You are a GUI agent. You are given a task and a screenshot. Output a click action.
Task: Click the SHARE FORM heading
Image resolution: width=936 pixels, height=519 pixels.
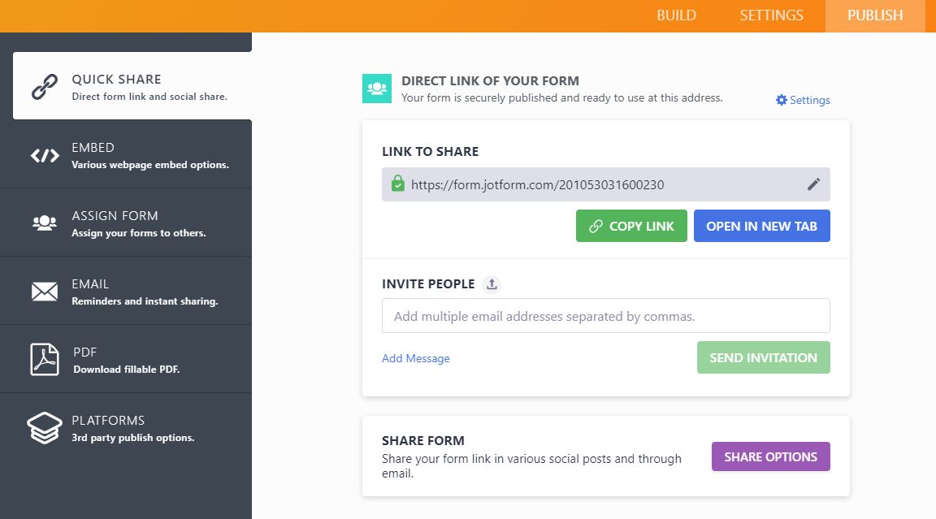(x=423, y=441)
